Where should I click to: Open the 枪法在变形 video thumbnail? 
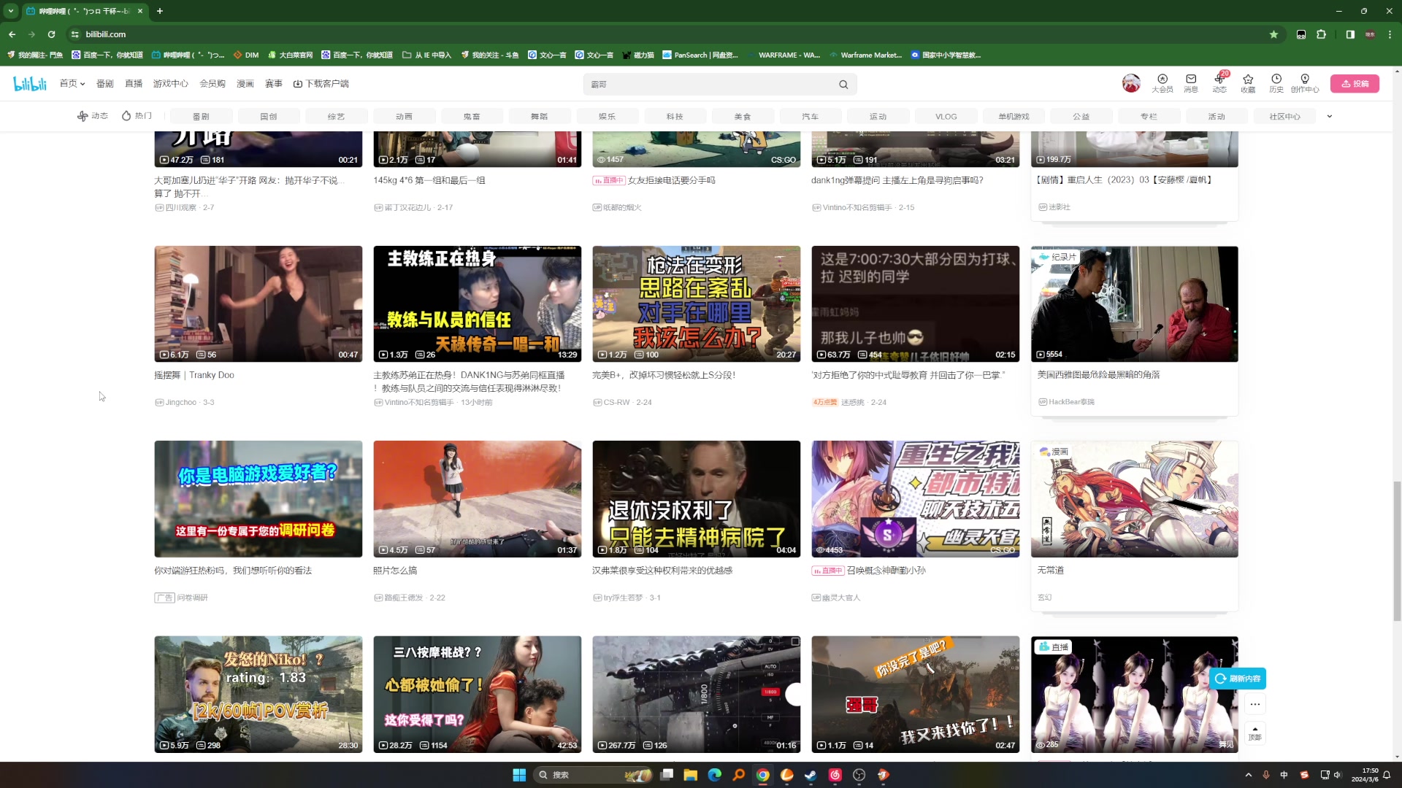pos(696,304)
